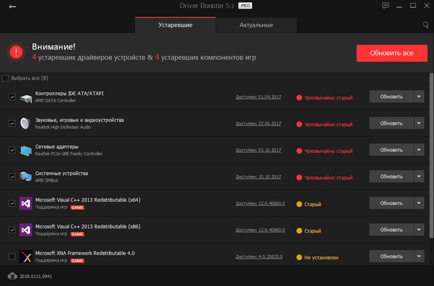434x286 pixels.
Task: Minimize the Driver Booster window
Action: pos(399,6)
